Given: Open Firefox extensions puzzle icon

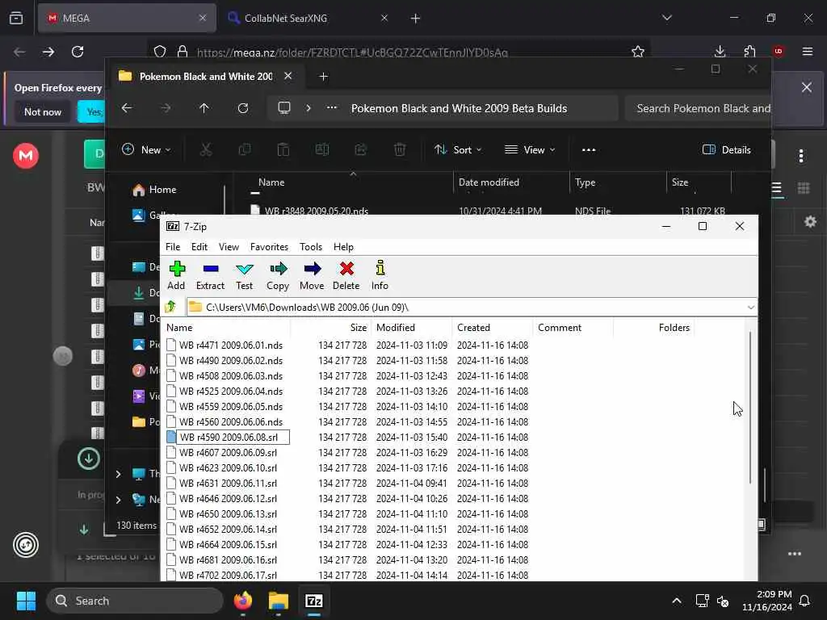Looking at the screenshot, I should [749, 51].
